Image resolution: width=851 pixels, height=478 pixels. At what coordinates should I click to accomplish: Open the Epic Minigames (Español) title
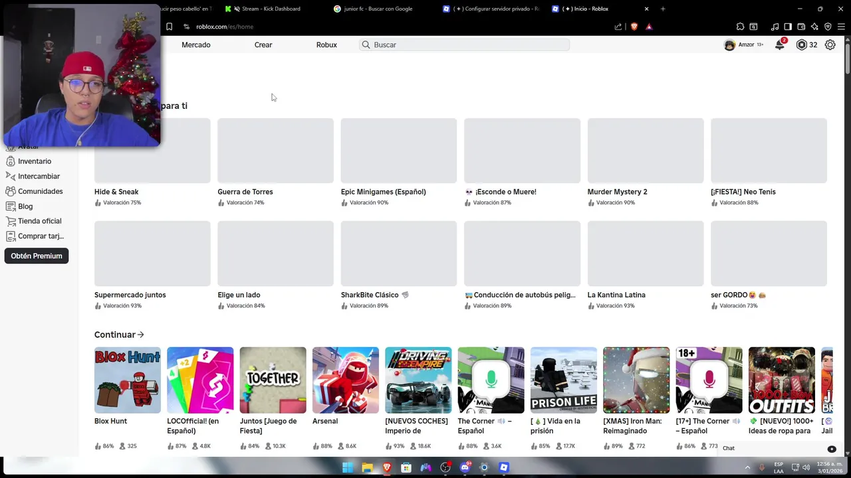(384, 192)
